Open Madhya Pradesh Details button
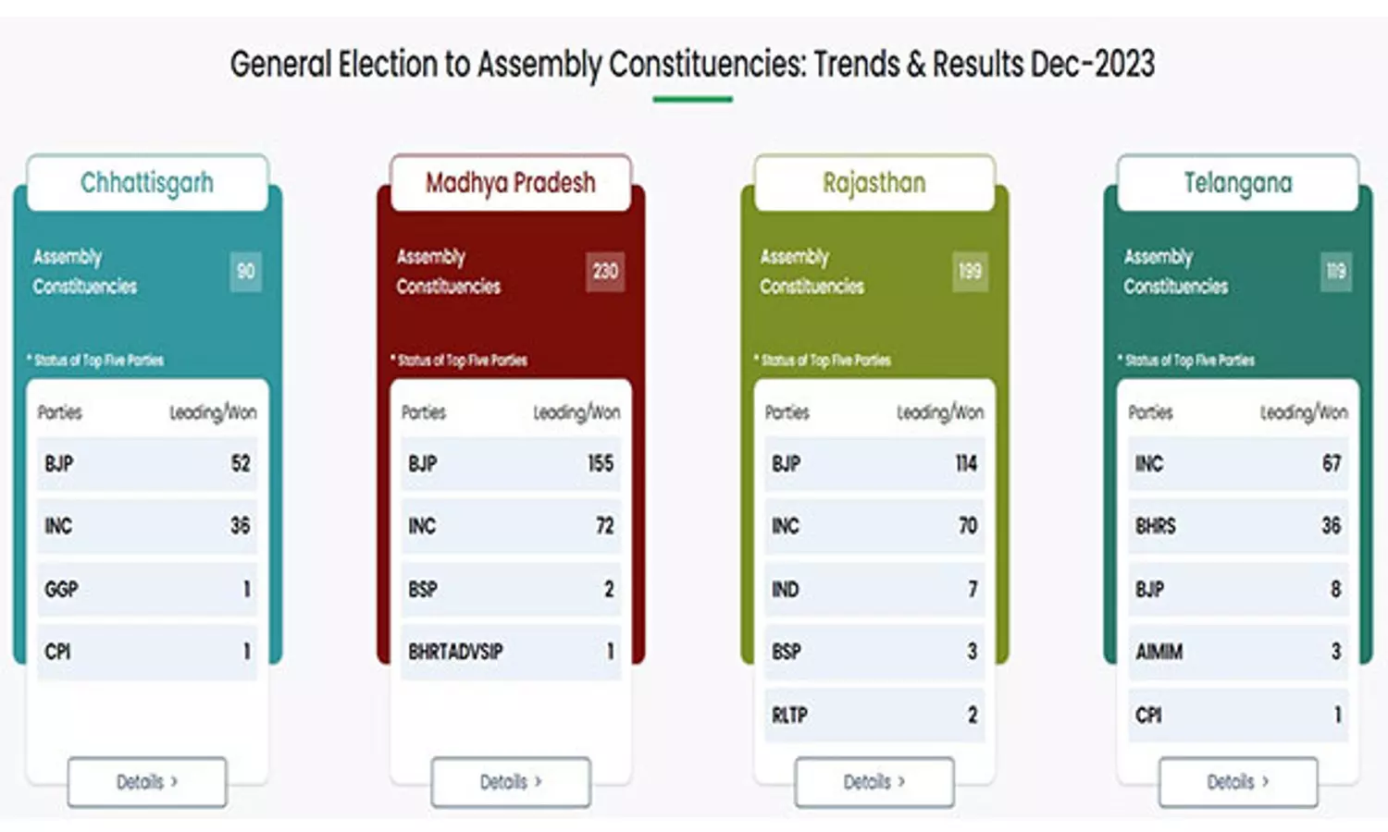The image size is (1388, 832). pos(511,782)
